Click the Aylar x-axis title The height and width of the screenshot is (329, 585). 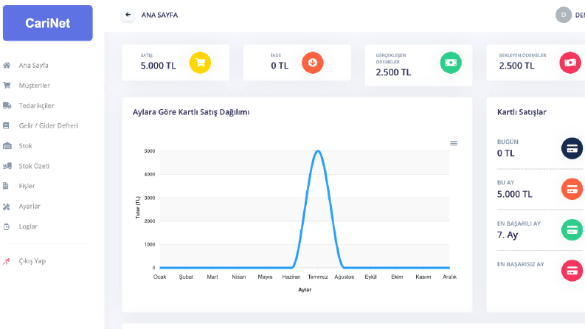305,289
